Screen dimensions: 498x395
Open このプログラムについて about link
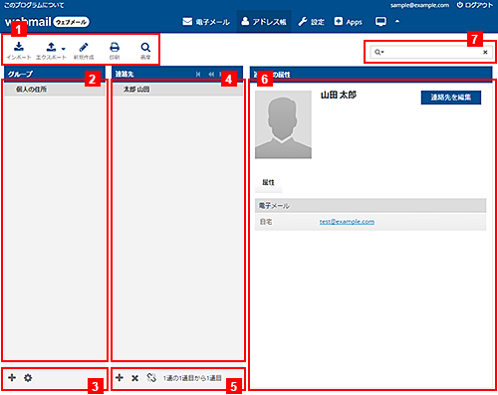(x=34, y=5)
